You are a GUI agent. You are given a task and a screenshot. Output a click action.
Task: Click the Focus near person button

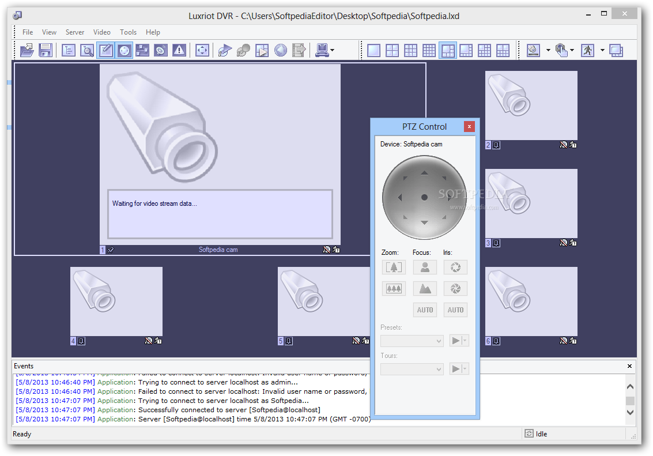click(x=425, y=267)
